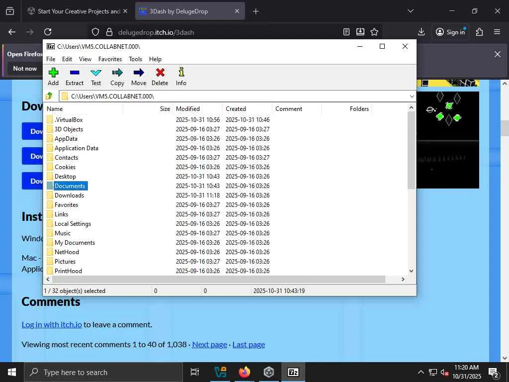Click the Firefox bookmark star icon

[374, 32]
